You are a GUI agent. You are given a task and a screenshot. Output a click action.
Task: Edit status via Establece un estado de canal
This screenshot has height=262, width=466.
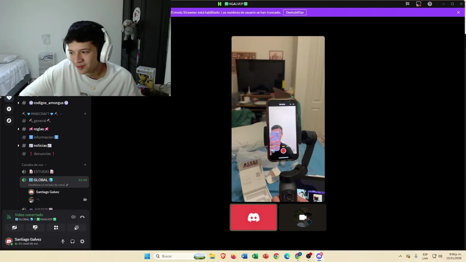48,185
